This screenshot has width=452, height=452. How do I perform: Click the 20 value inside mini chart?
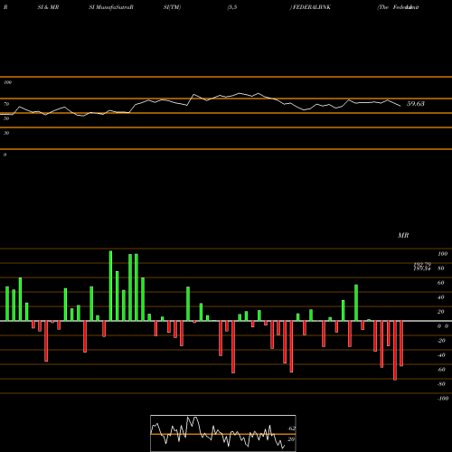[291, 439]
